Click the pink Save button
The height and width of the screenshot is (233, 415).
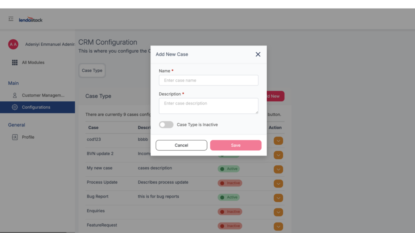coord(235,145)
